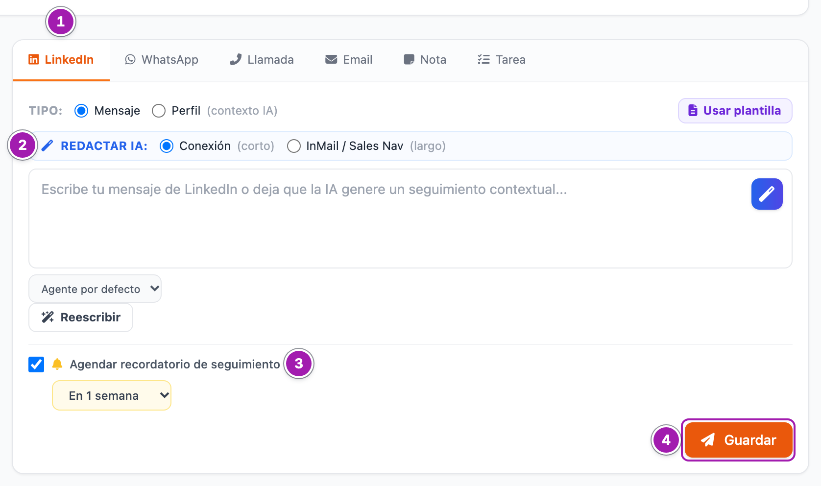This screenshot has width=821, height=486.
Task: Switch to the Tarea tab
Action: coord(501,60)
